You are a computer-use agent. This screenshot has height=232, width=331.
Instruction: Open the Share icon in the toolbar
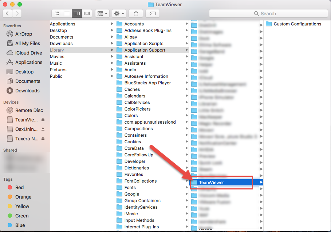point(135,13)
